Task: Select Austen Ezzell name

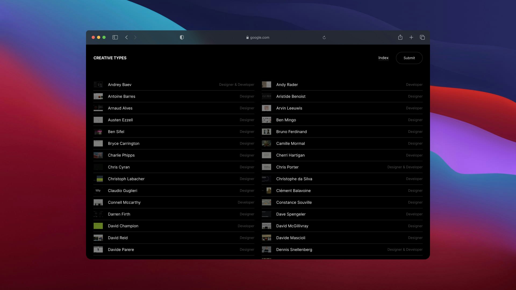Action: [x=120, y=120]
